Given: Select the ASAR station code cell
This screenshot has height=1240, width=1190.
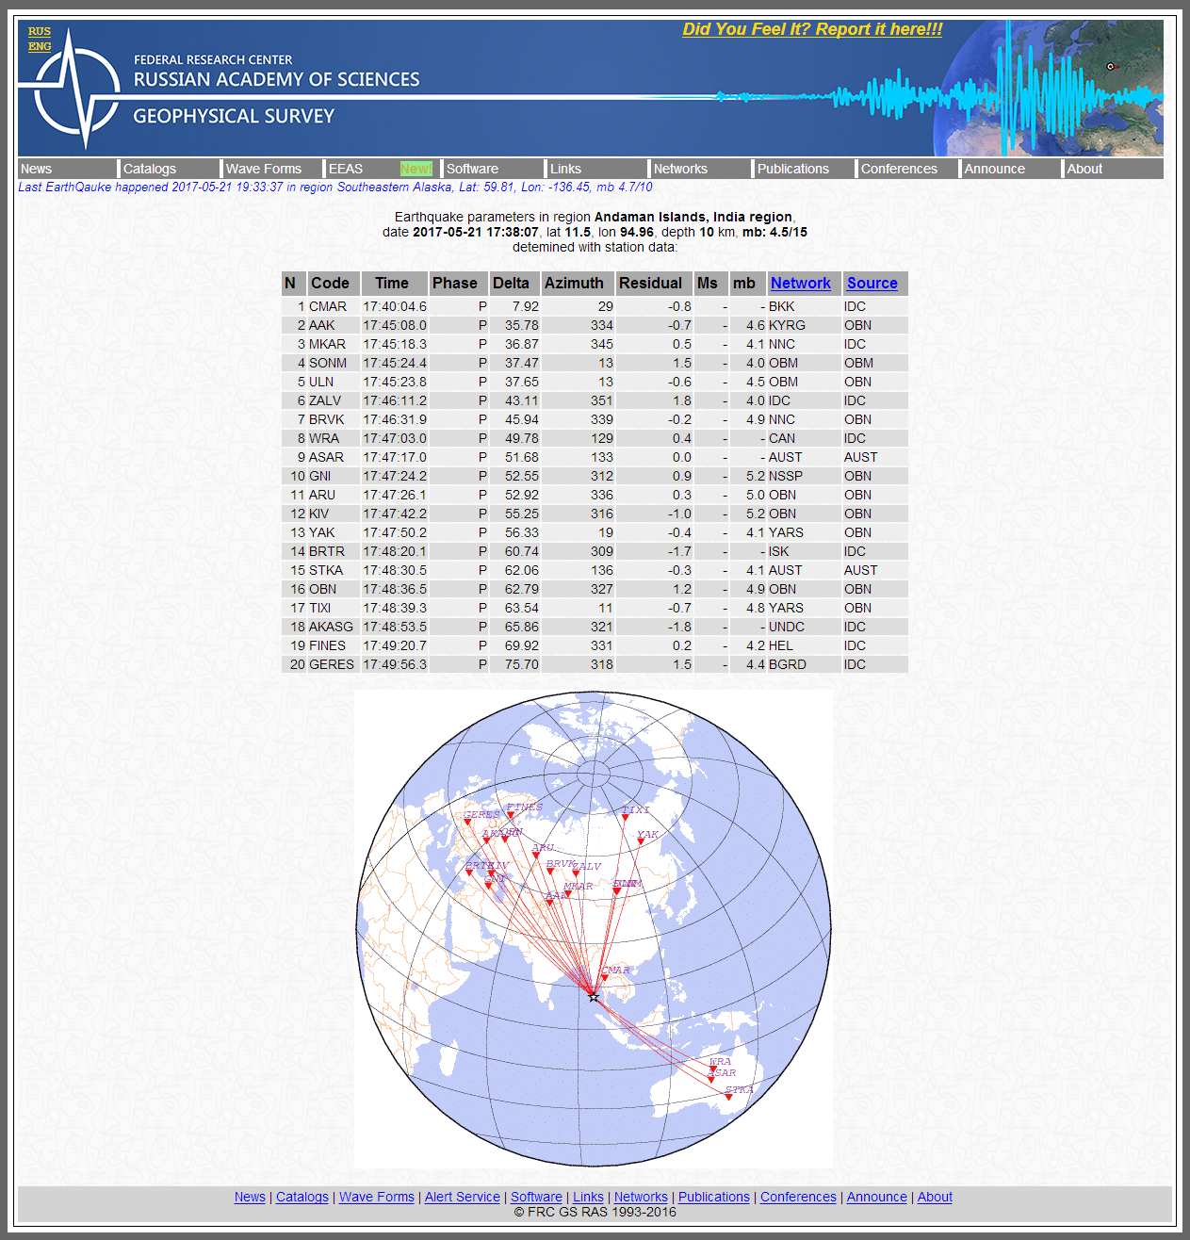Looking at the screenshot, I should click(x=333, y=457).
